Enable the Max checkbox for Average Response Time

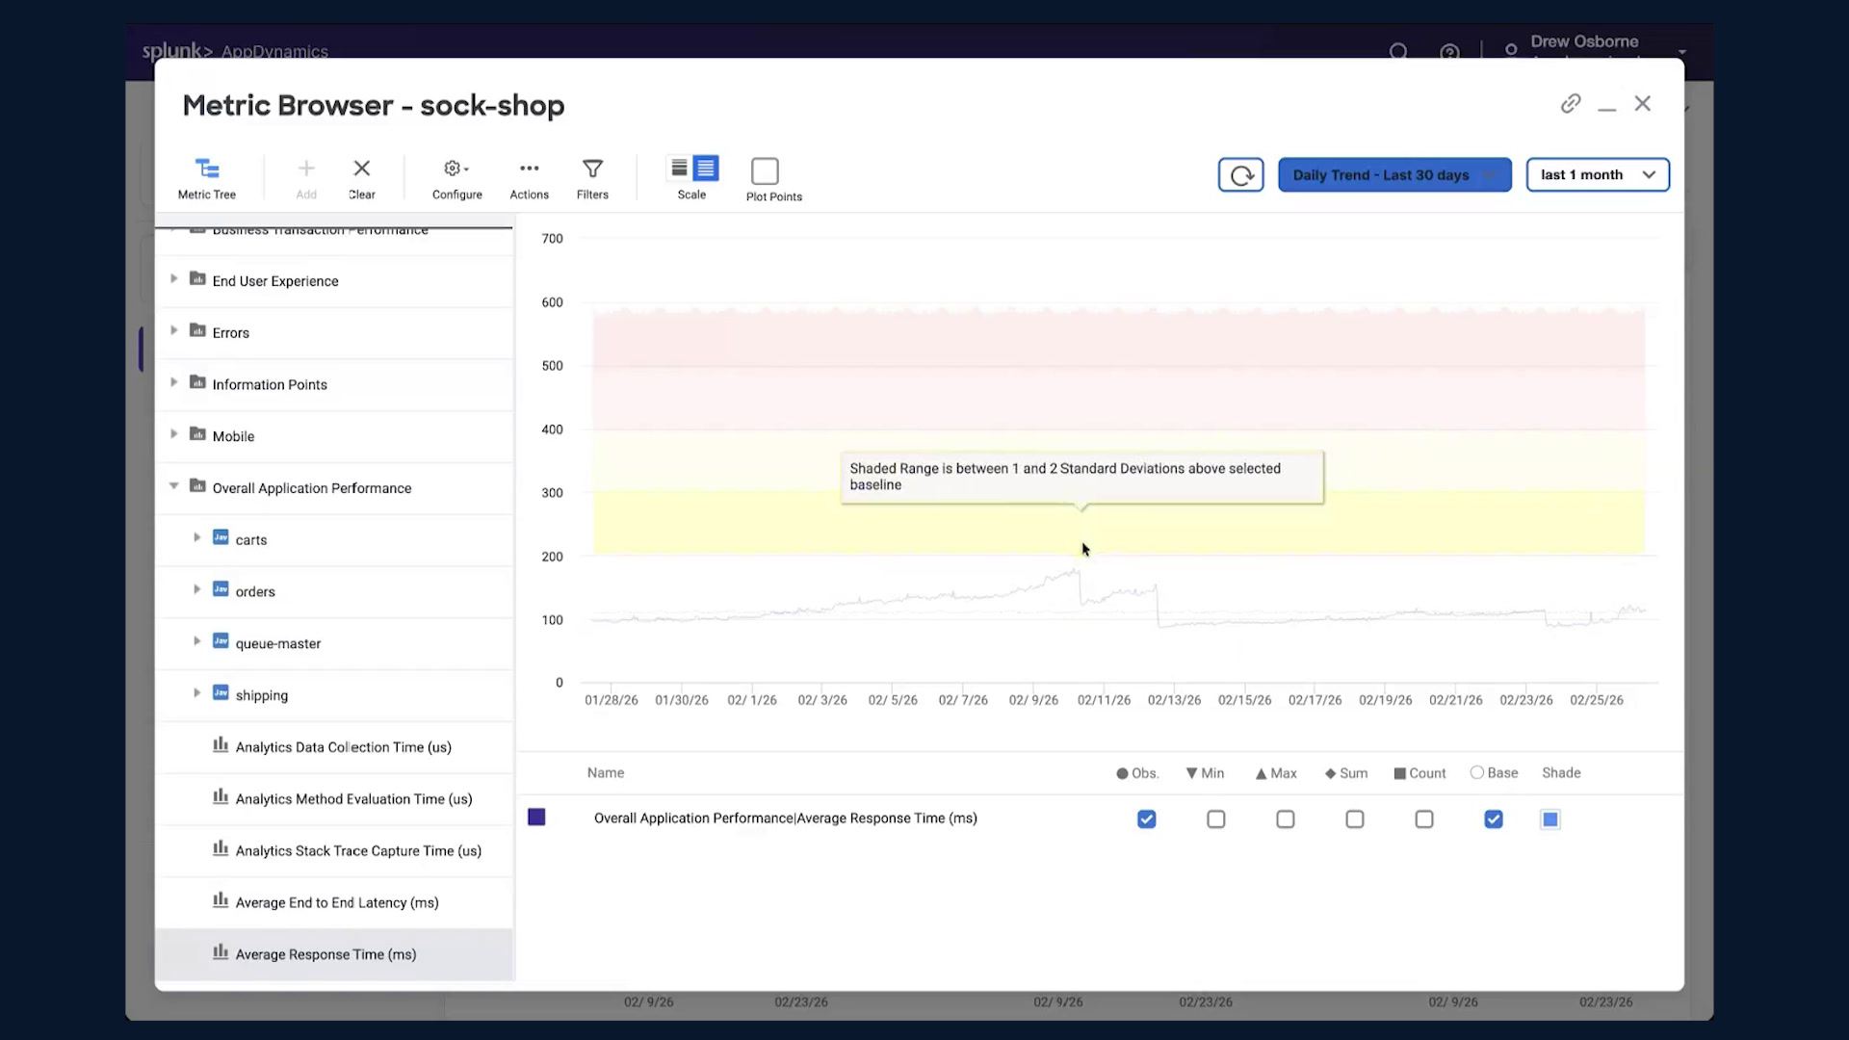point(1286,819)
